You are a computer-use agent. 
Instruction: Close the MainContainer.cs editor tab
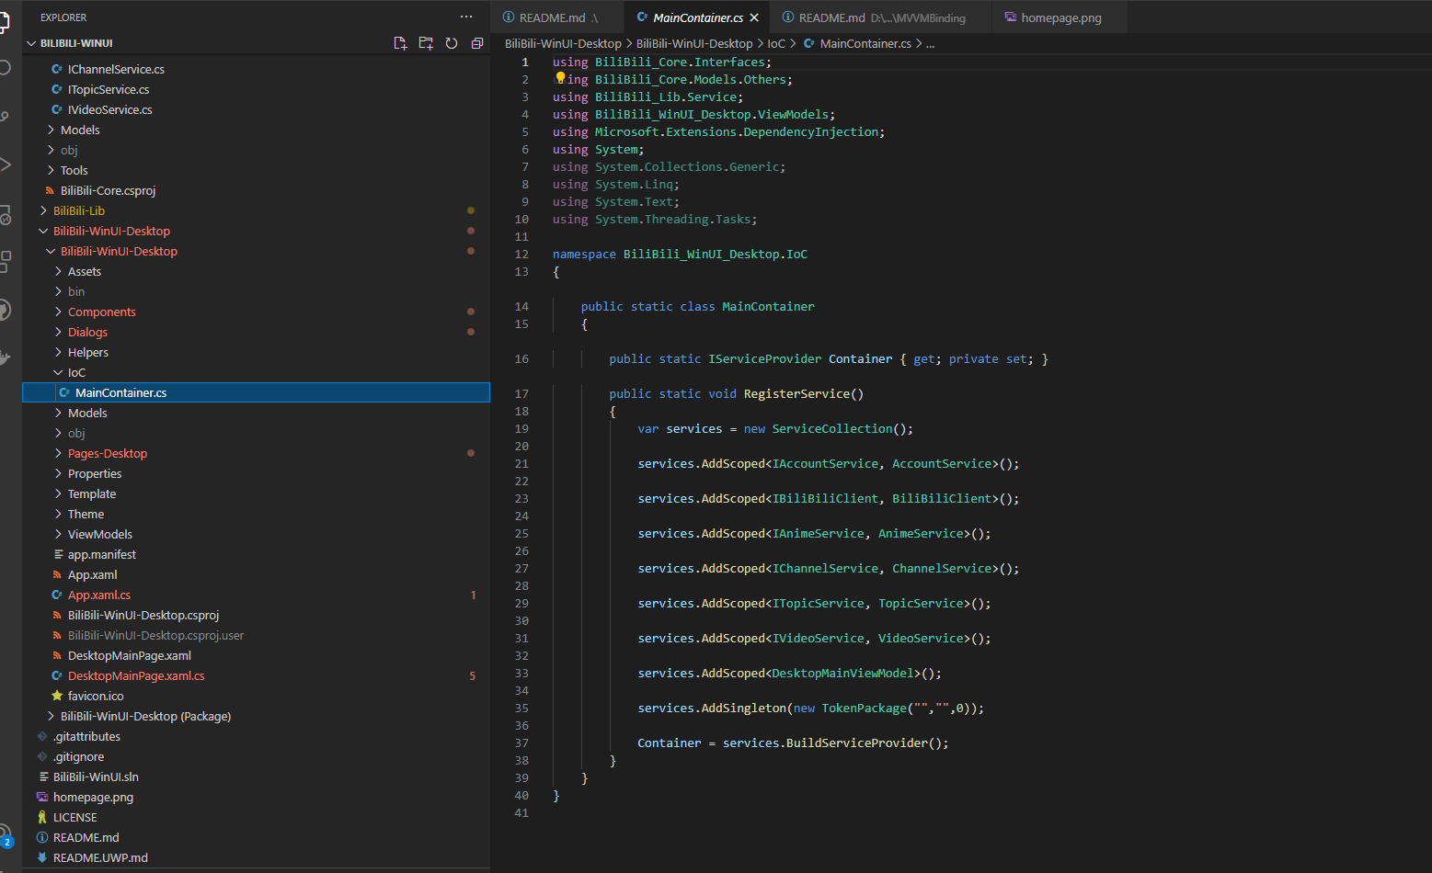point(754,17)
